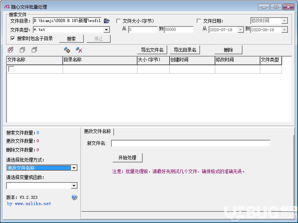The height and width of the screenshot is (223, 298).
Task: Open the end date 2020-08-18 picker
Action: click(284, 30)
